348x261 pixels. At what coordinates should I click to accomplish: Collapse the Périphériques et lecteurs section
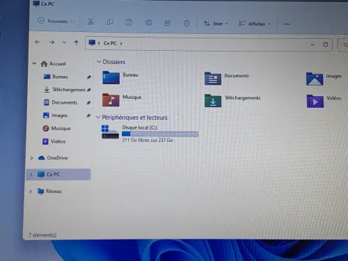(x=98, y=118)
